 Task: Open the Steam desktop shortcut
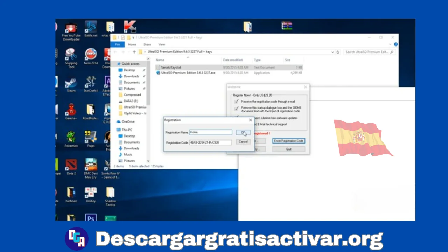(71, 84)
